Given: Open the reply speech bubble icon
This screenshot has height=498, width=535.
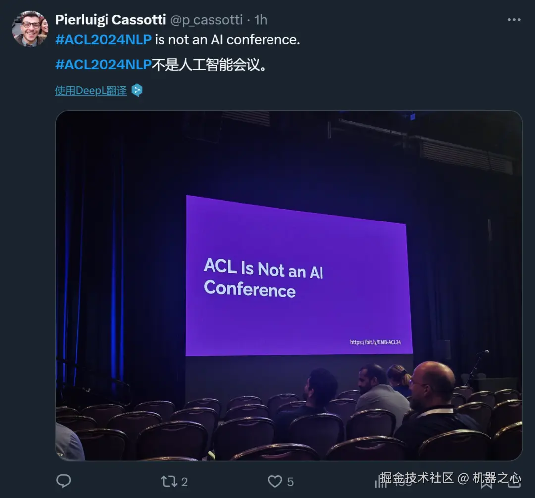Looking at the screenshot, I should click(x=63, y=481).
